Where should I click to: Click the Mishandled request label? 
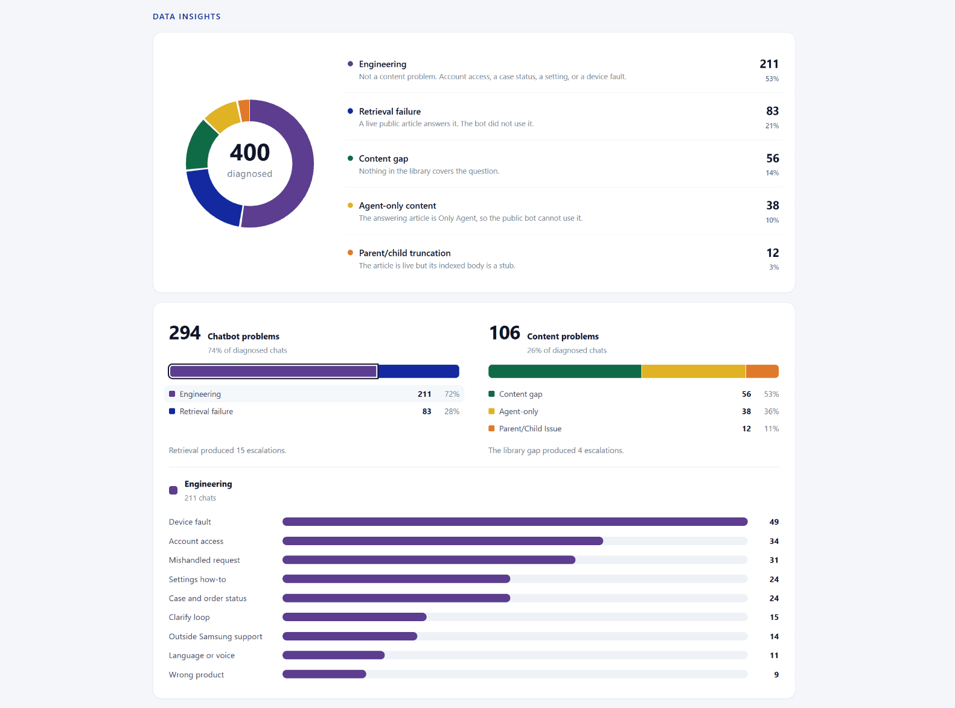pos(204,560)
